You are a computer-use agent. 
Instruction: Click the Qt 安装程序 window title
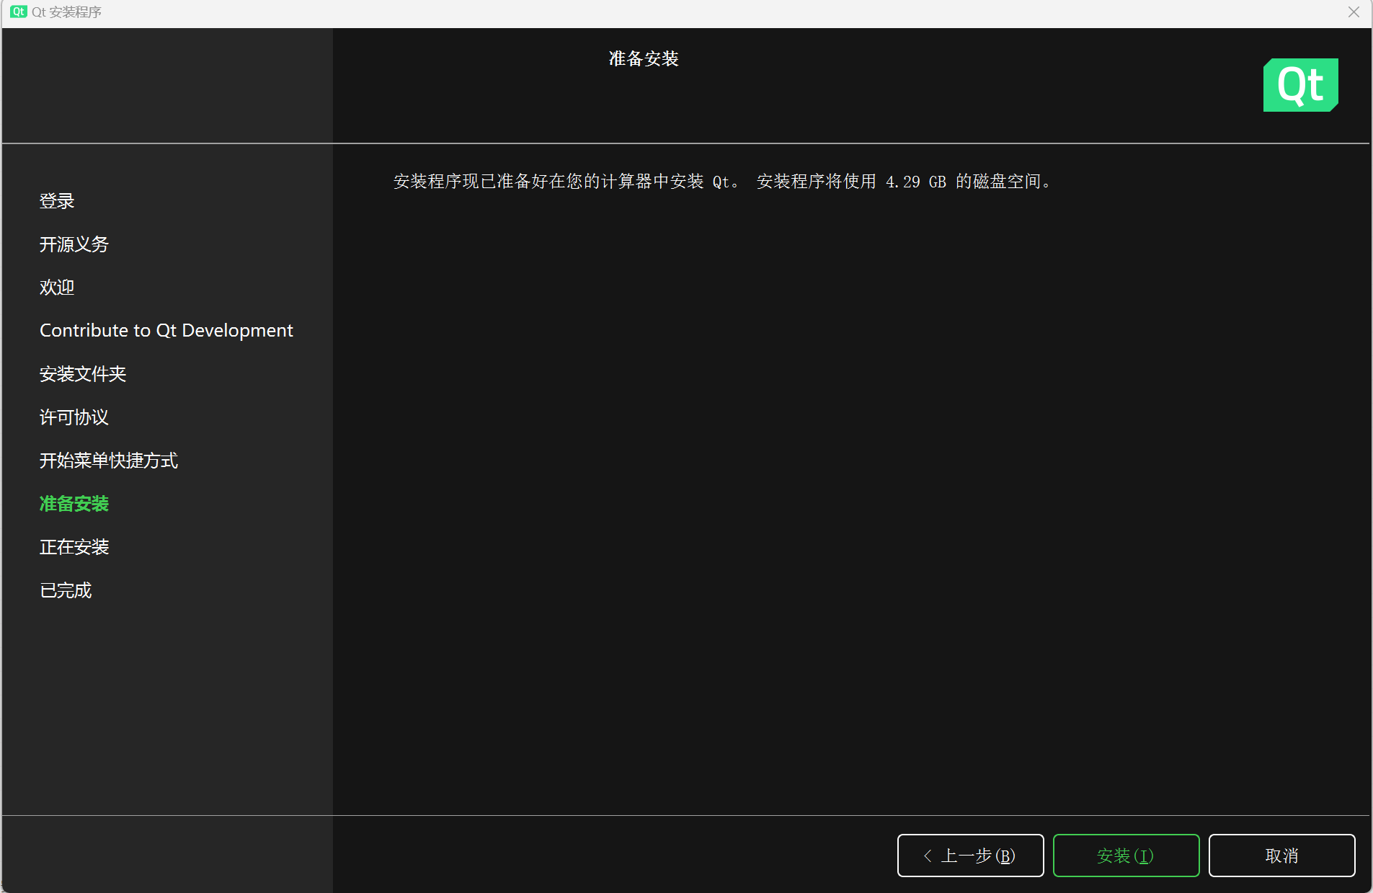pyautogui.click(x=66, y=12)
